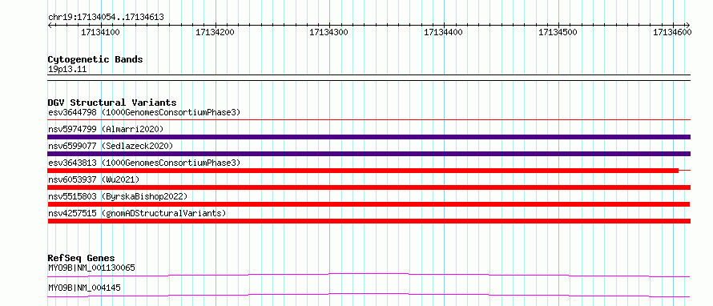Click the magenta gene line for NM_001130065
The height and width of the screenshot is (306, 713).
coord(369,275)
